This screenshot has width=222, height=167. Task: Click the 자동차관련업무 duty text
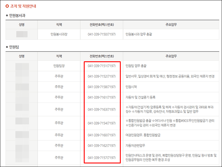[135, 146]
